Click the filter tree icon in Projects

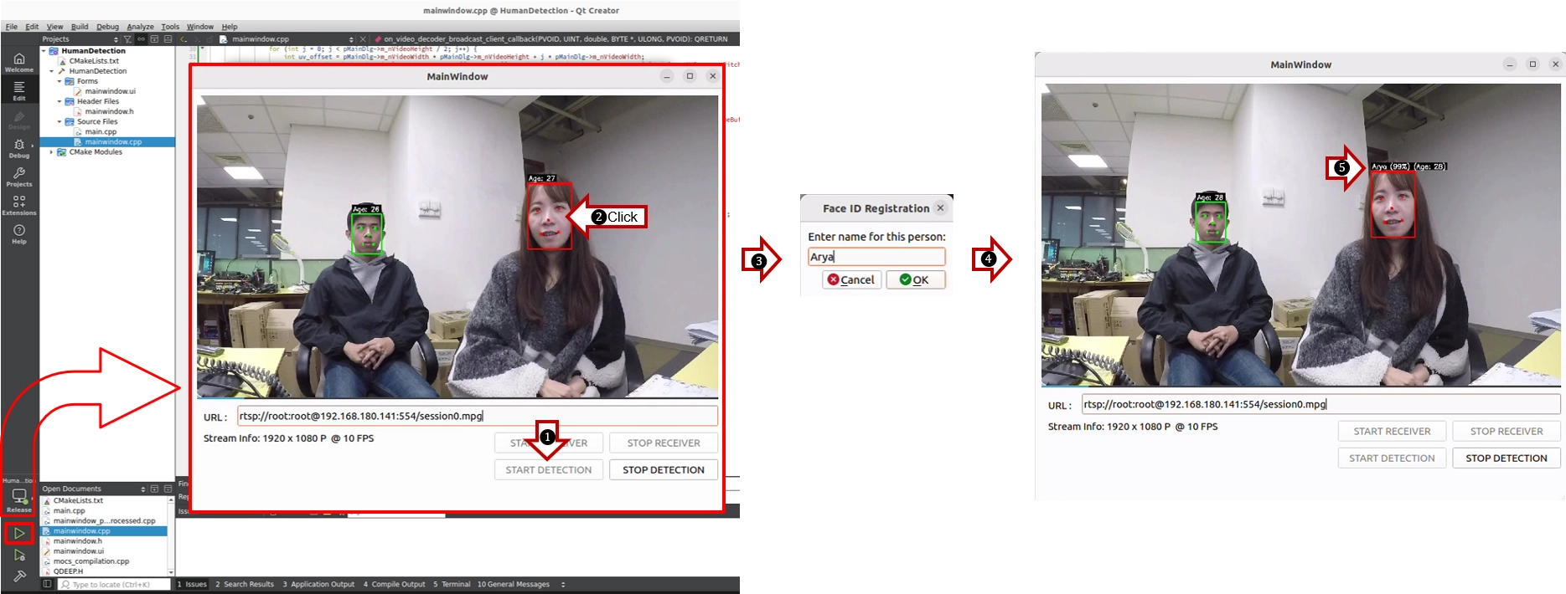(x=127, y=39)
